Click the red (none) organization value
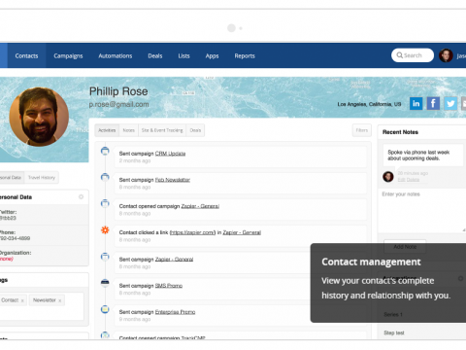Viewport: 466px width, 350px height. tap(7, 259)
